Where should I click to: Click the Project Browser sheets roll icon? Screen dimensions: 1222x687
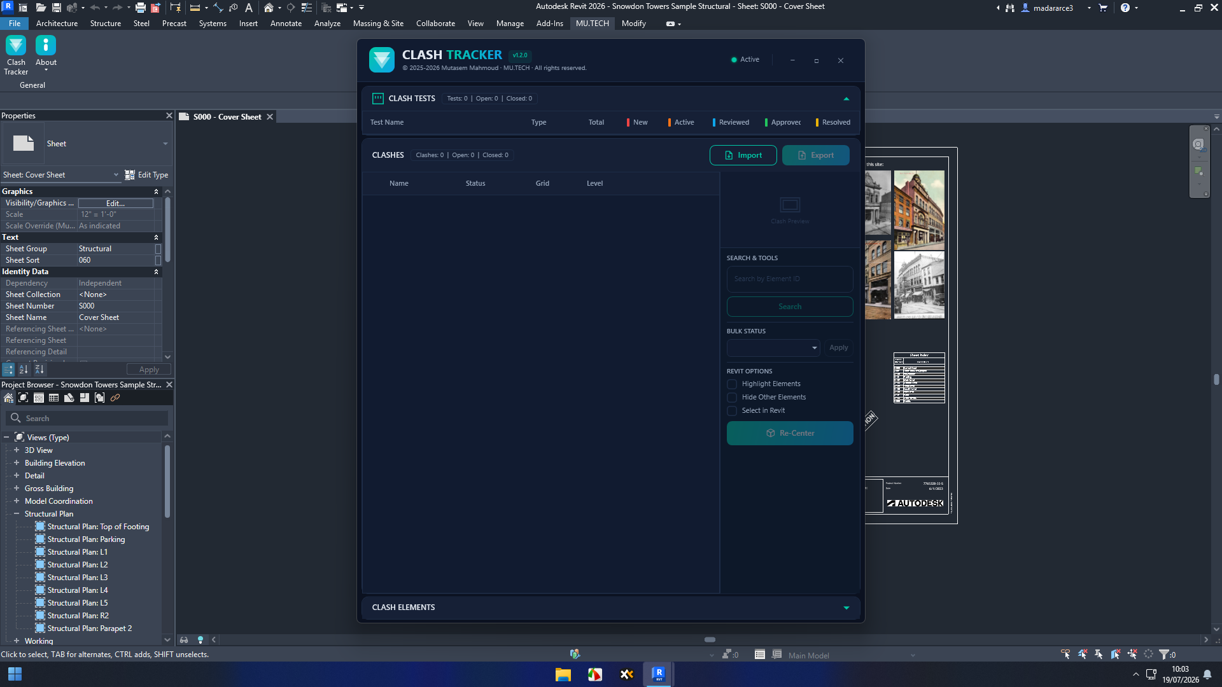[69, 398]
